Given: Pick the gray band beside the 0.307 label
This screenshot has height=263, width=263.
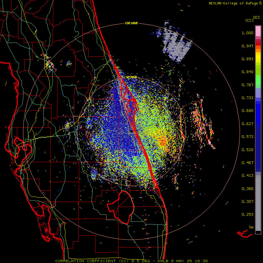Looking at the screenshot, I should 258,203.
